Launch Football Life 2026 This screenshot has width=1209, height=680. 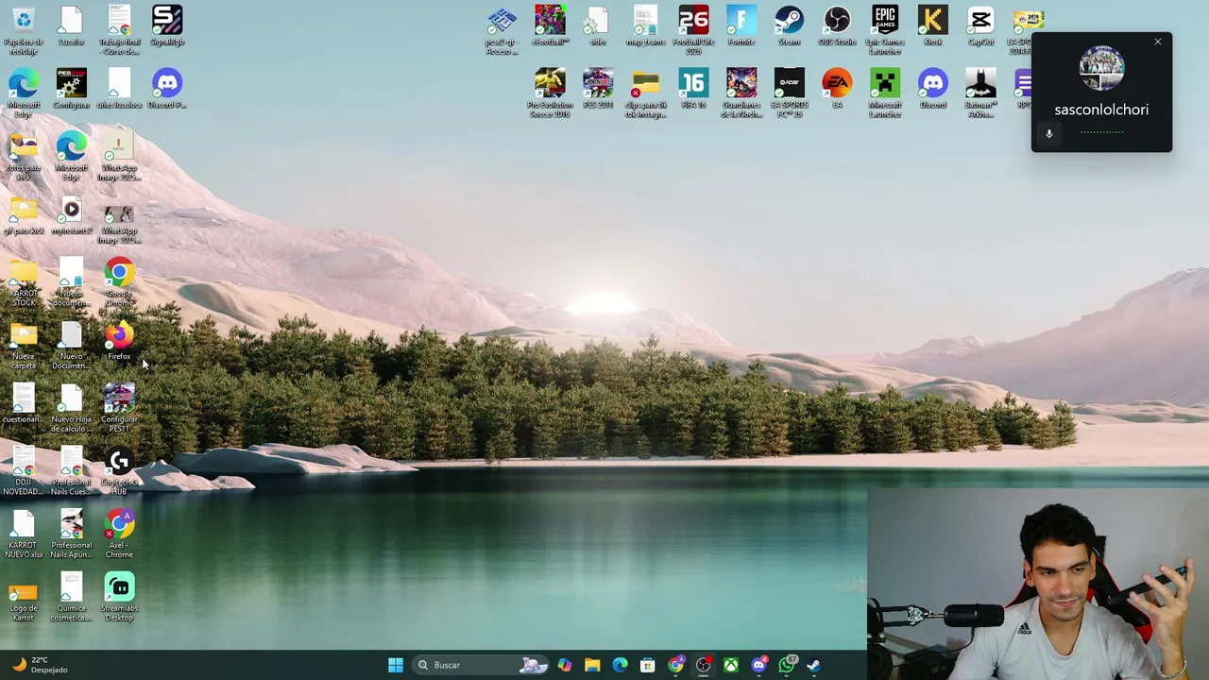(x=693, y=29)
